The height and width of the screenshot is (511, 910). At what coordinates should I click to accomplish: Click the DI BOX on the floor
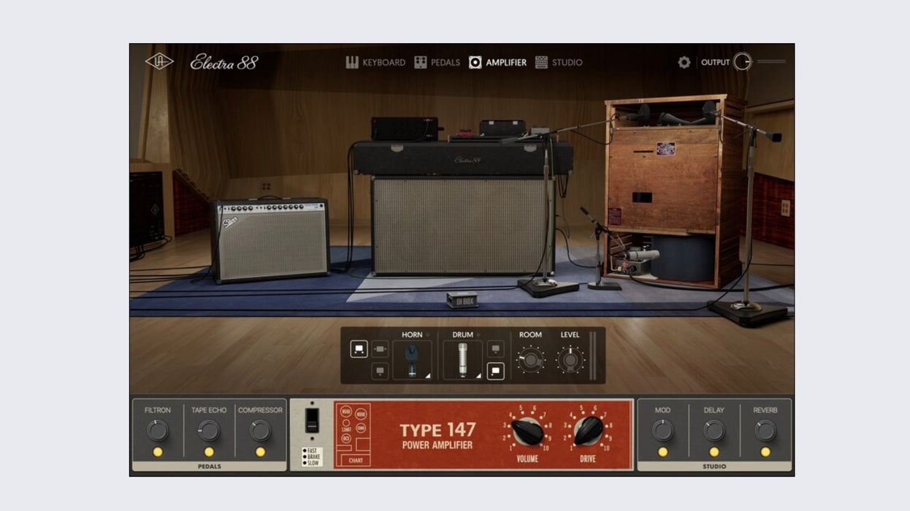[462, 299]
